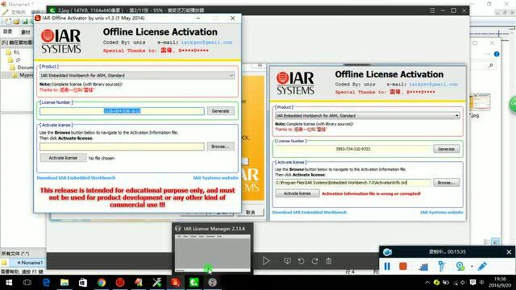
Task: Delete image using the viewer trash icon
Action: (x=328, y=261)
